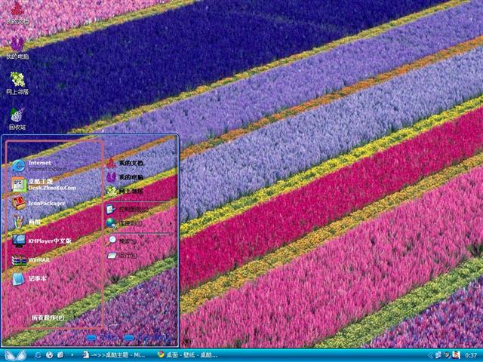Open 记事本 notepad in the Start menu

[x=29, y=278]
